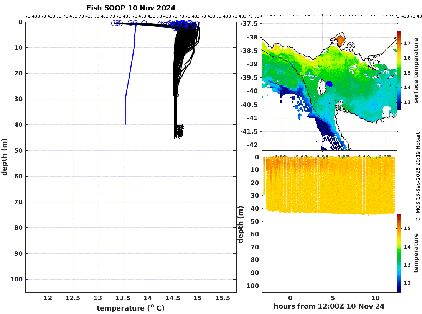Click the 16 tick on the surface temperature colorbar
Viewport: 422px width, 314px height.
pyautogui.click(x=407, y=58)
